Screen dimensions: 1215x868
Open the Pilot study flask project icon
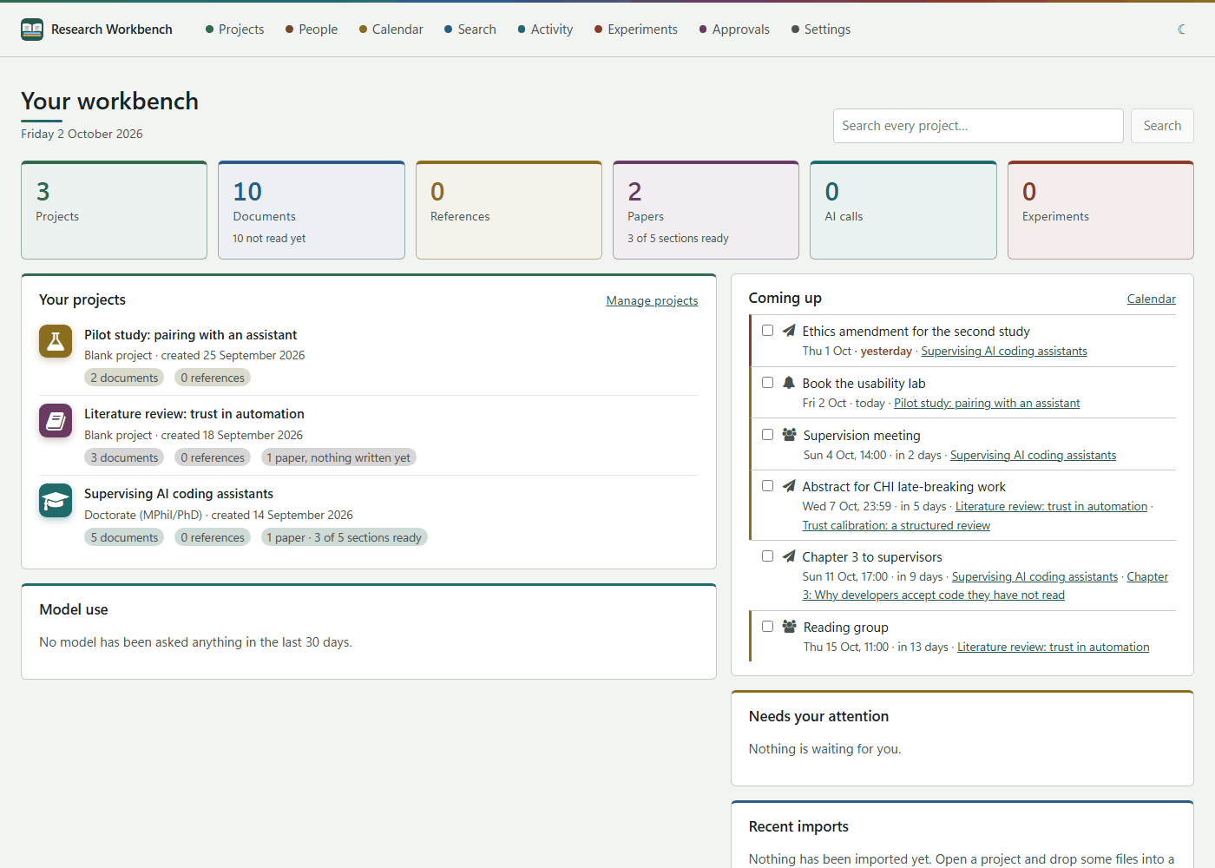[x=56, y=341]
